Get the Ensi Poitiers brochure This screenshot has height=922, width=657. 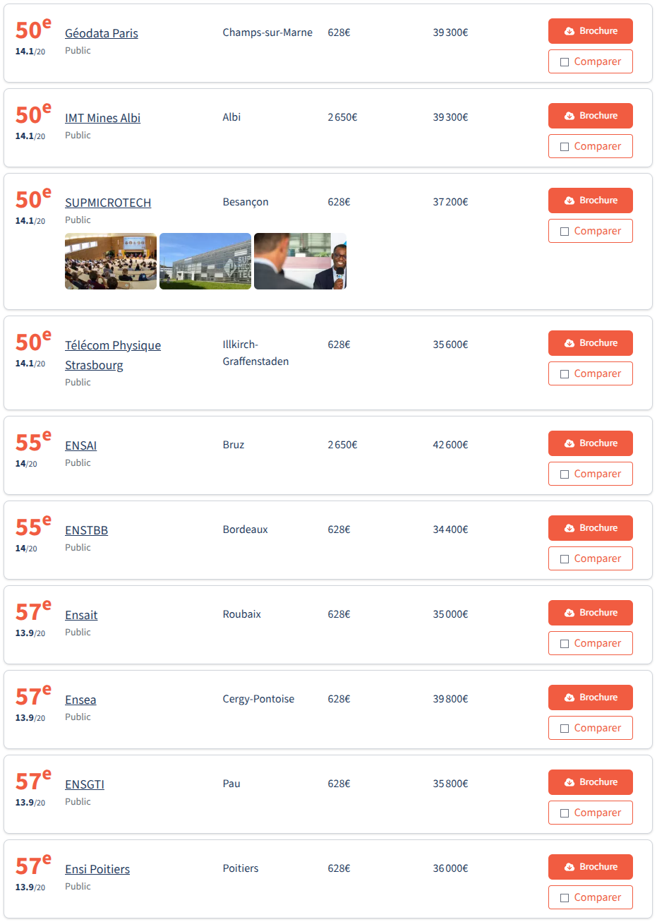(590, 867)
